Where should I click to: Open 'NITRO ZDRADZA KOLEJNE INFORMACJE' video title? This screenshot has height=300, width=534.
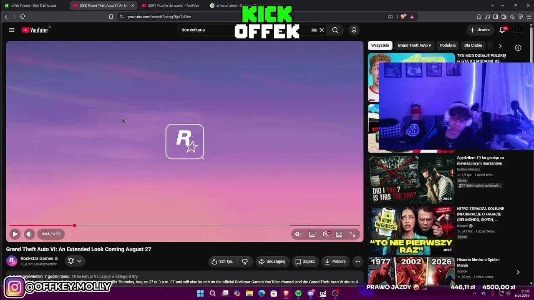pyautogui.click(x=481, y=214)
